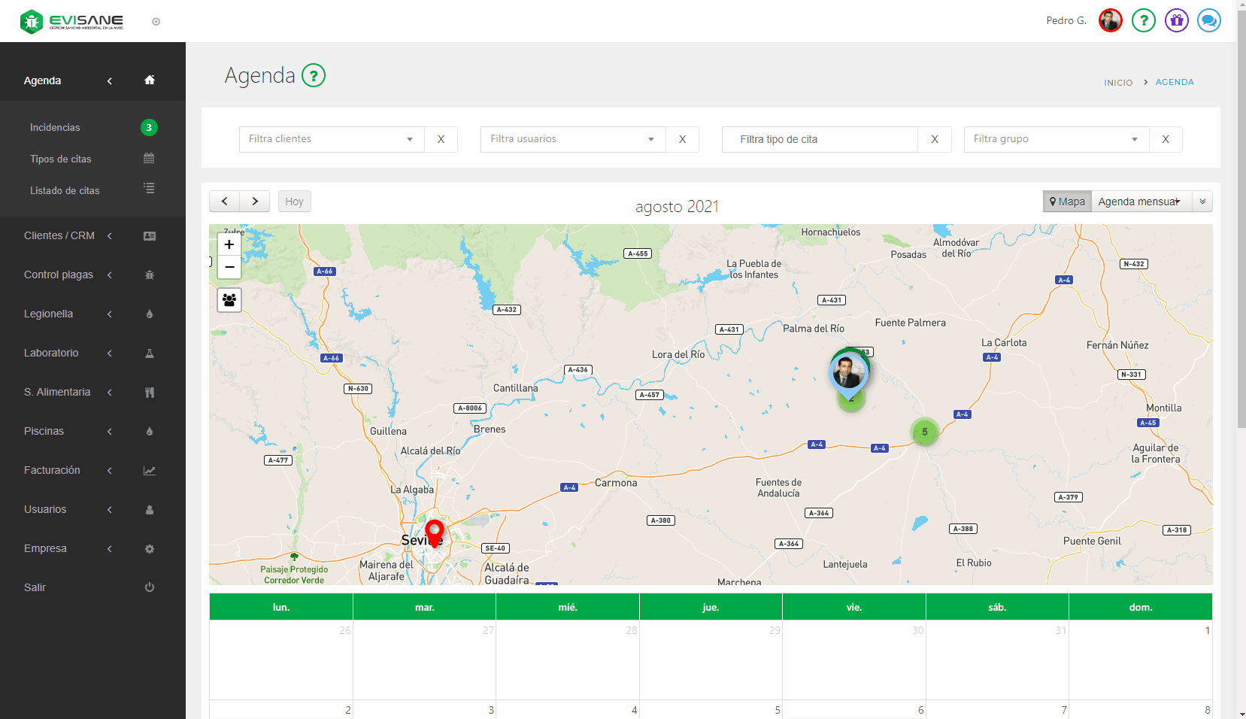The width and height of the screenshot is (1246, 719).
Task: Open the Incidencias menu item
Action: coord(55,127)
